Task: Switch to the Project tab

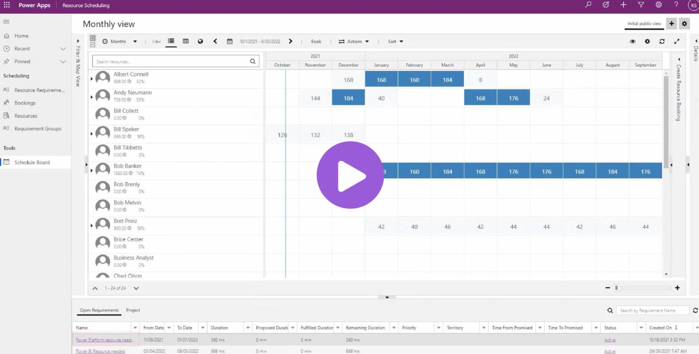Action: [133, 310]
